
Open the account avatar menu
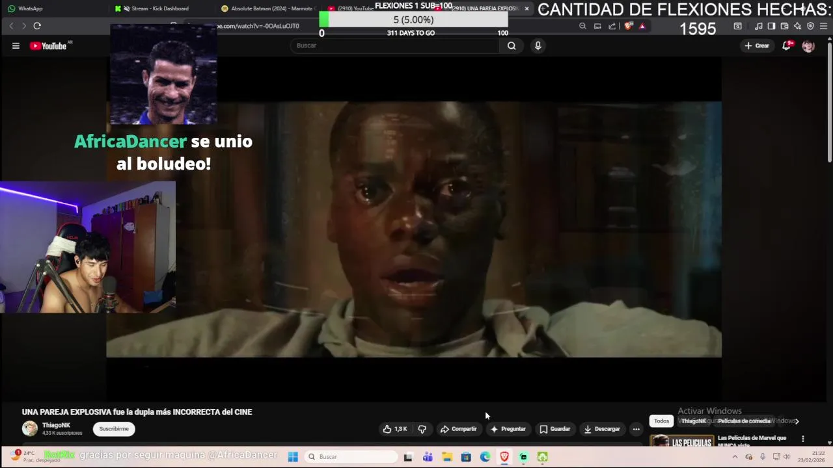[x=808, y=45]
